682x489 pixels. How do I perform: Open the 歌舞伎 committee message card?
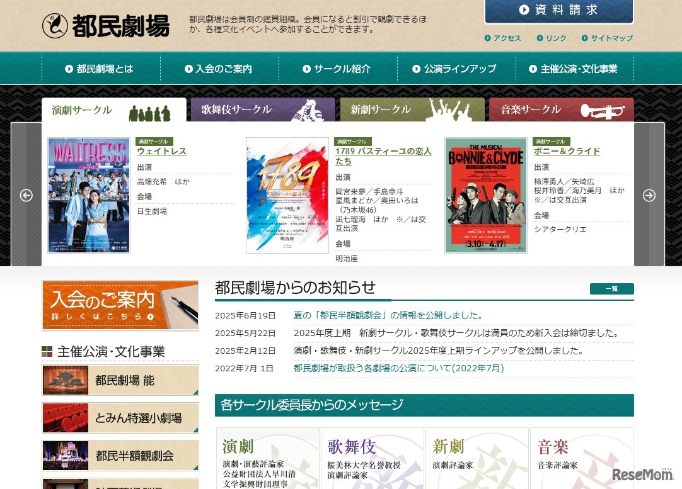coord(373,459)
